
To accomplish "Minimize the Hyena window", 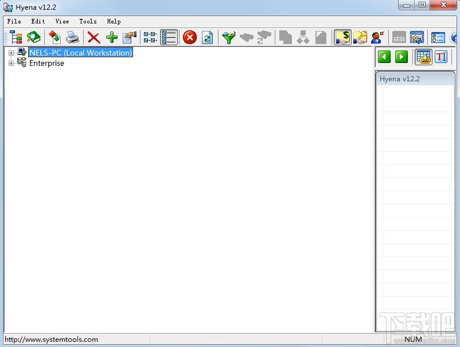I will pyautogui.click(x=407, y=5).
